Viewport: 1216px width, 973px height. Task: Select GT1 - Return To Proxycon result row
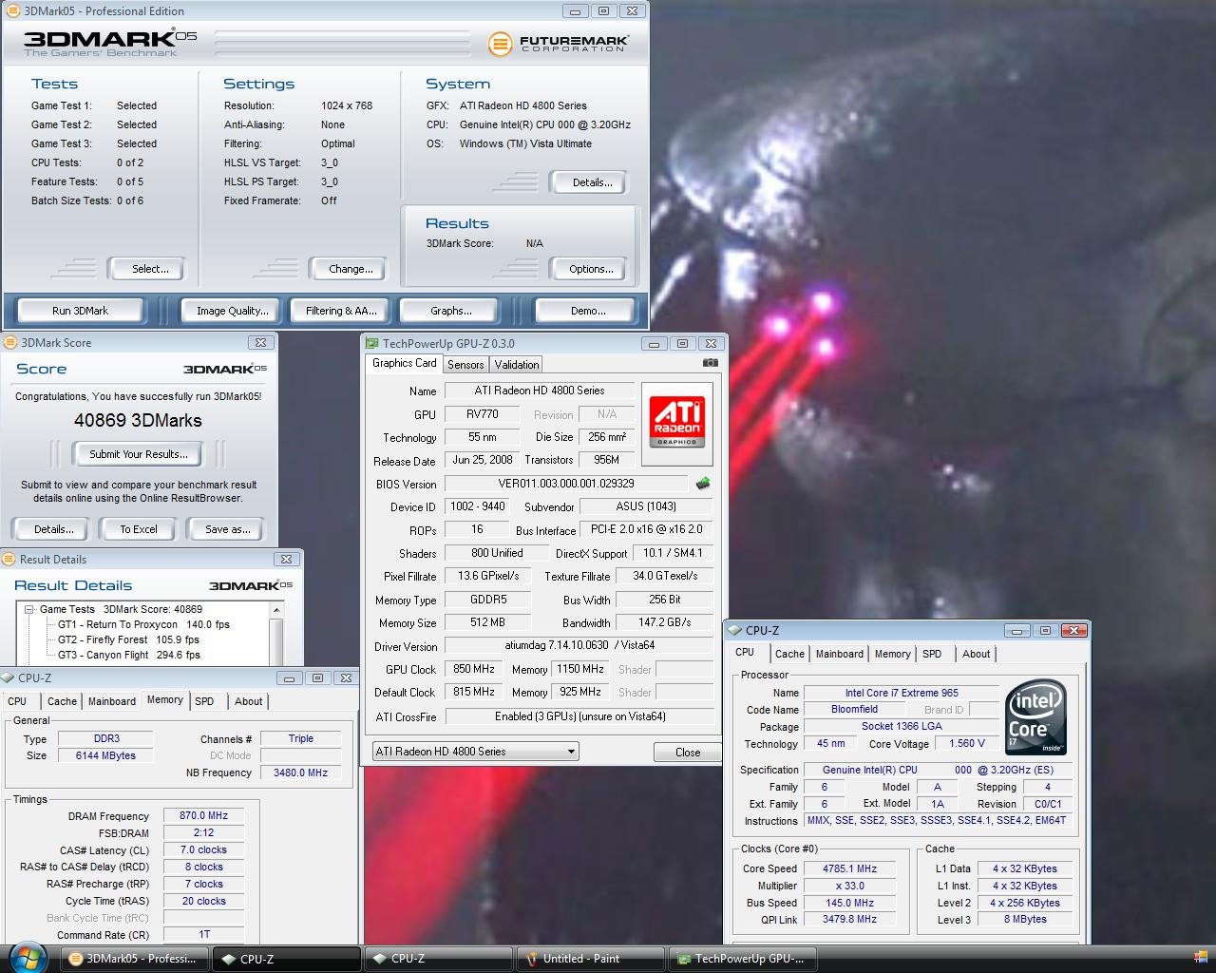click(x=143, y=624)
